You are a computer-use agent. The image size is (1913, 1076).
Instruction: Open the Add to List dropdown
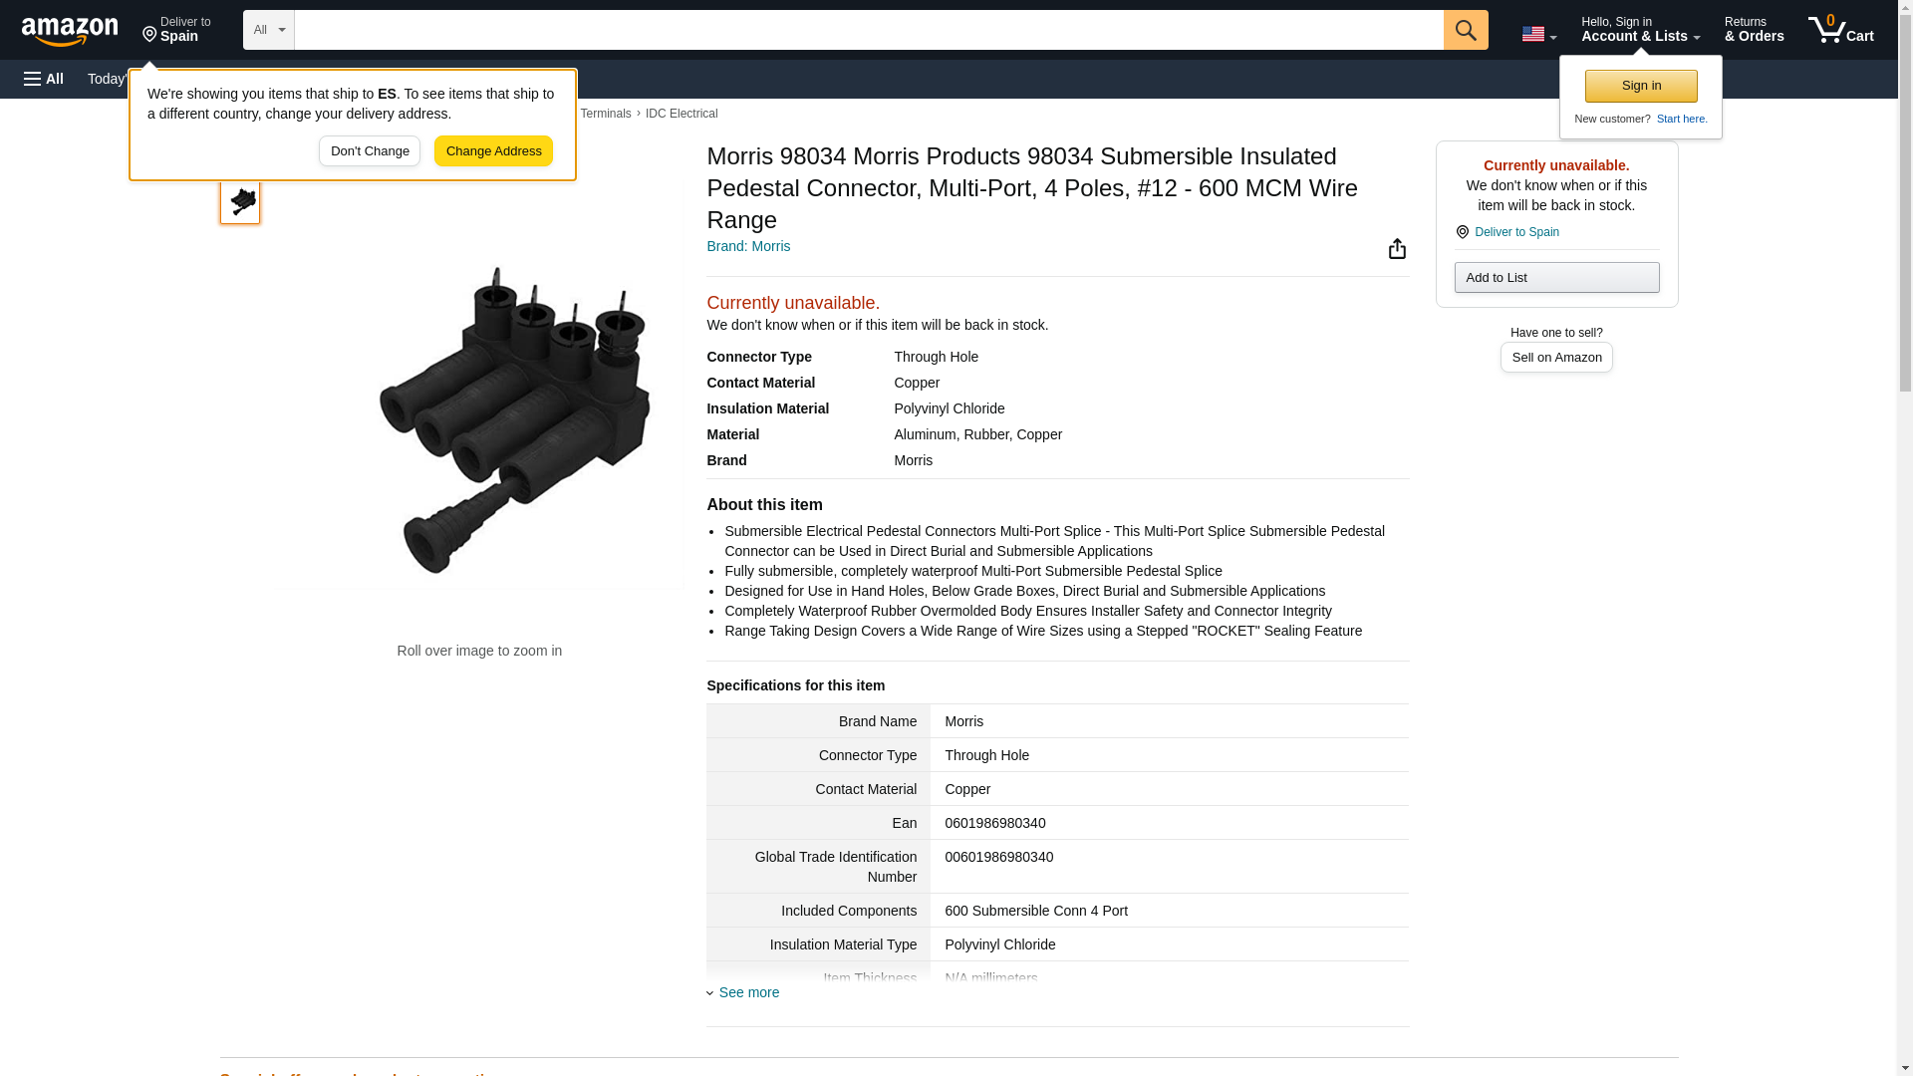1555,278
